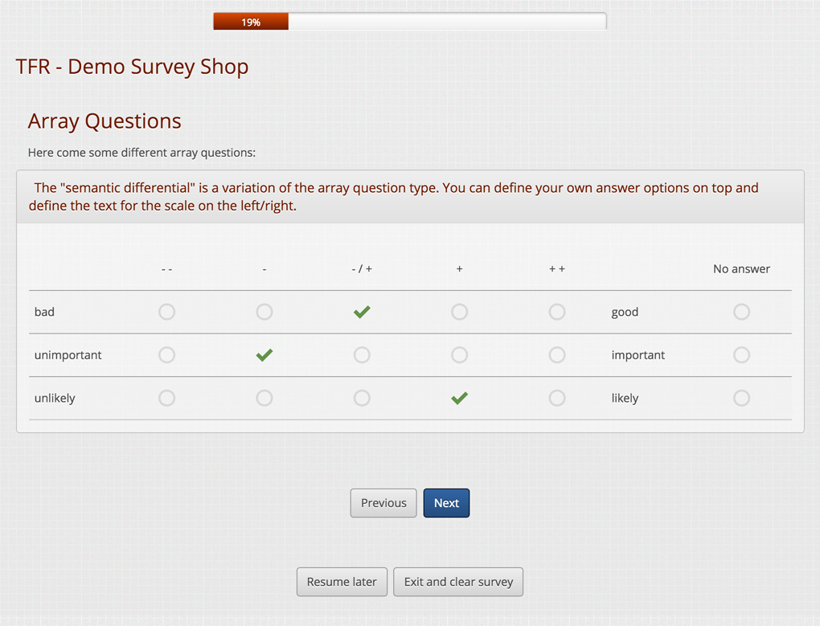This screenshot has height=626, width=820.
Task: Click the TFR - Demo Survey Shop title
Action: [132, 67]
